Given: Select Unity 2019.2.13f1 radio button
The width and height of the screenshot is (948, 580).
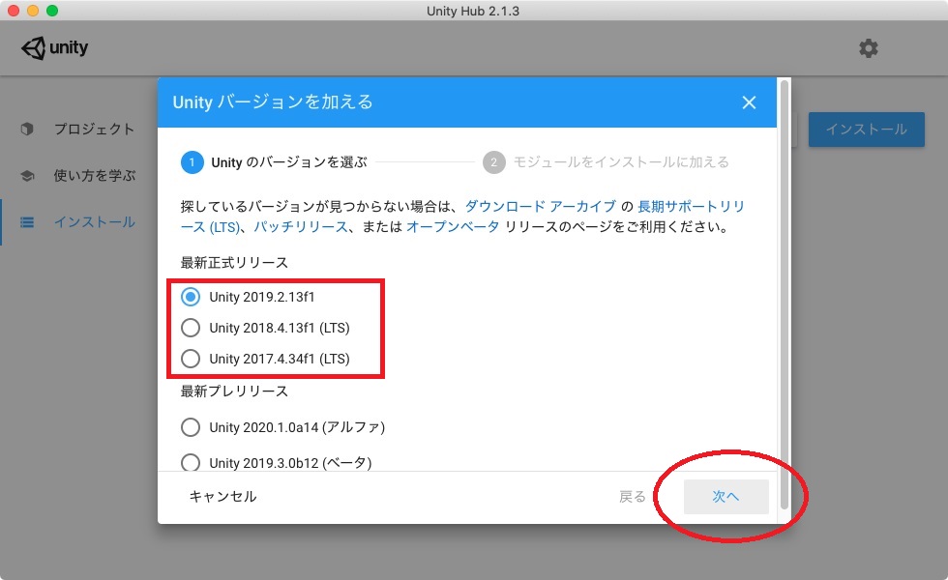Looking at the screenshot, I should pyautogui.click(x=191, y=297).
